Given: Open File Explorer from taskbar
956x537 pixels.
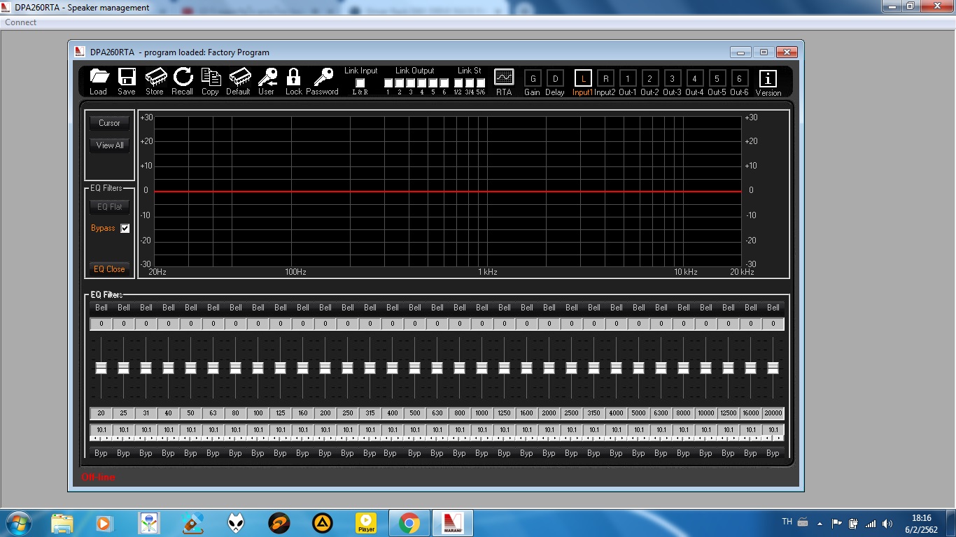Looking at the screenshot, I should [x=62, y=523].
